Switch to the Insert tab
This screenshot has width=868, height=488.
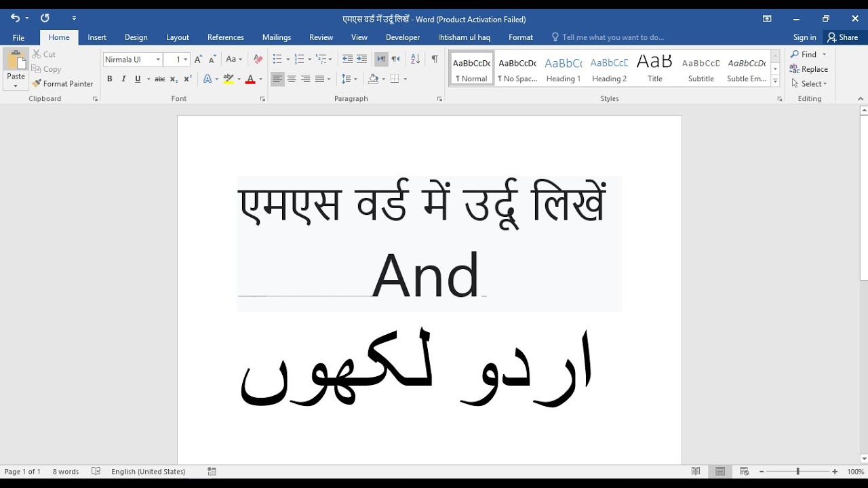(97, 37)
